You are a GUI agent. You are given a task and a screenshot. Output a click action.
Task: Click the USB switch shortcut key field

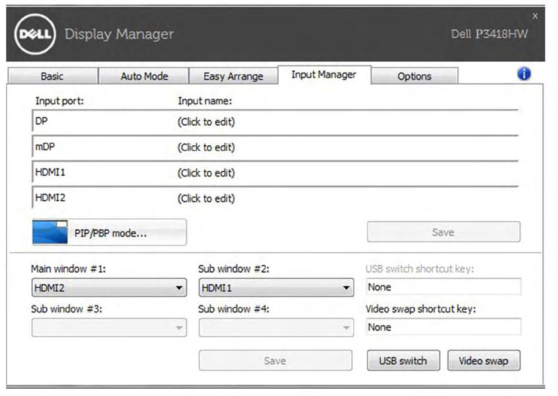coord(444,287)
